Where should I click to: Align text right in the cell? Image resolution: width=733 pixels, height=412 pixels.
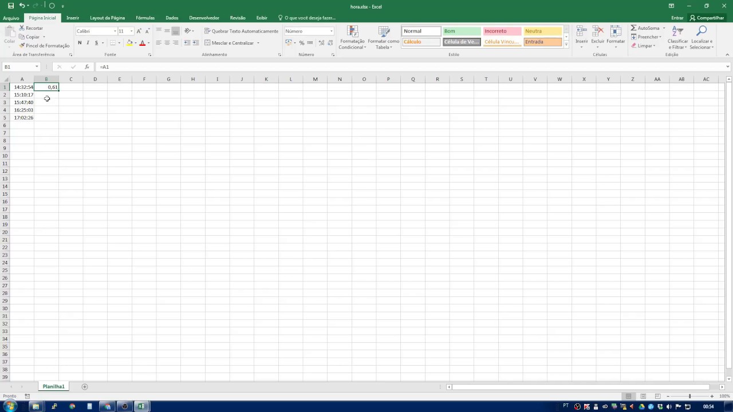pyautogui.click(x=176, y=43)
